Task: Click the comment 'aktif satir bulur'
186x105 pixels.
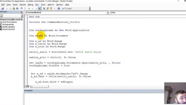Action: [88, 52]
